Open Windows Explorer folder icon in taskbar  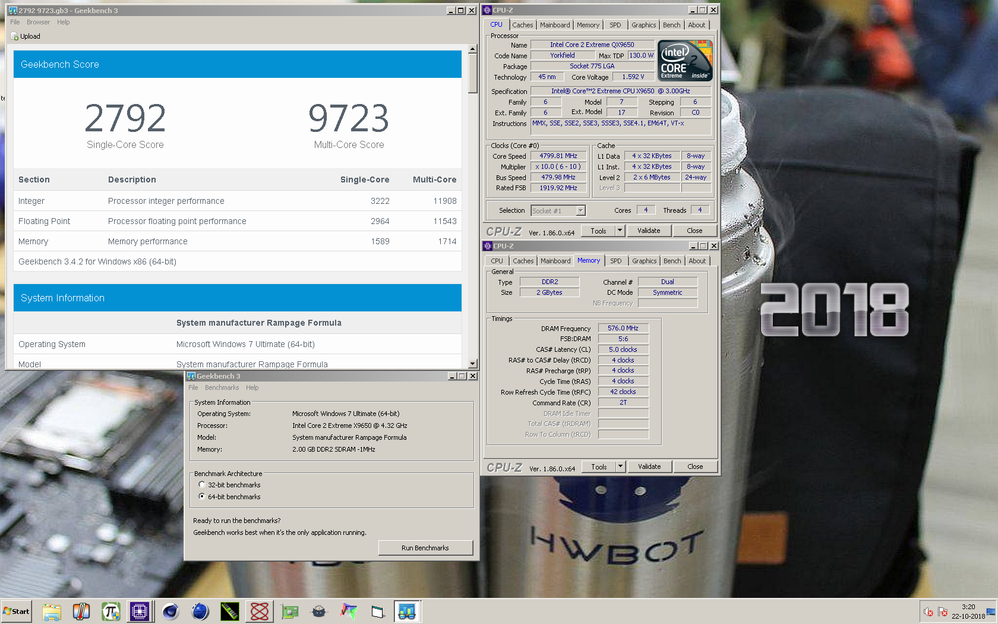[x=52, y=612]
